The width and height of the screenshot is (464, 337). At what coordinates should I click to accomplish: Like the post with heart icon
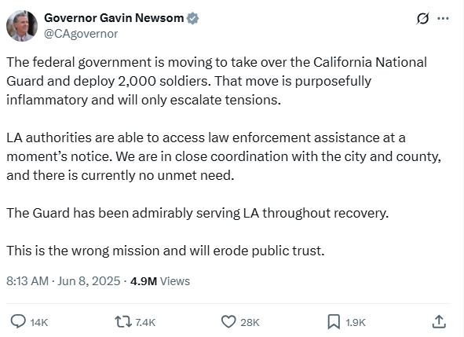point(228,322)
